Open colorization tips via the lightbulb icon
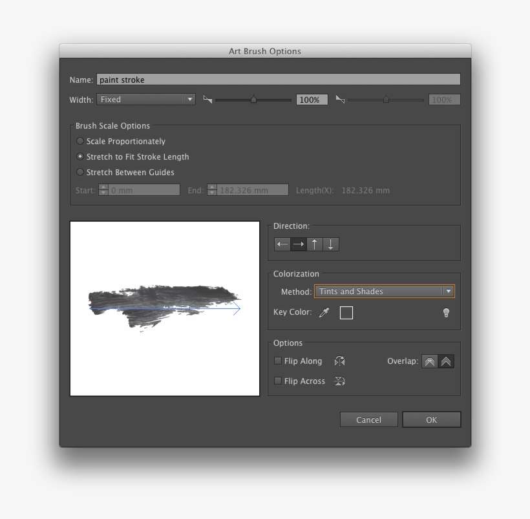Viewport: 530px width, 519px height. coord(446,312)
